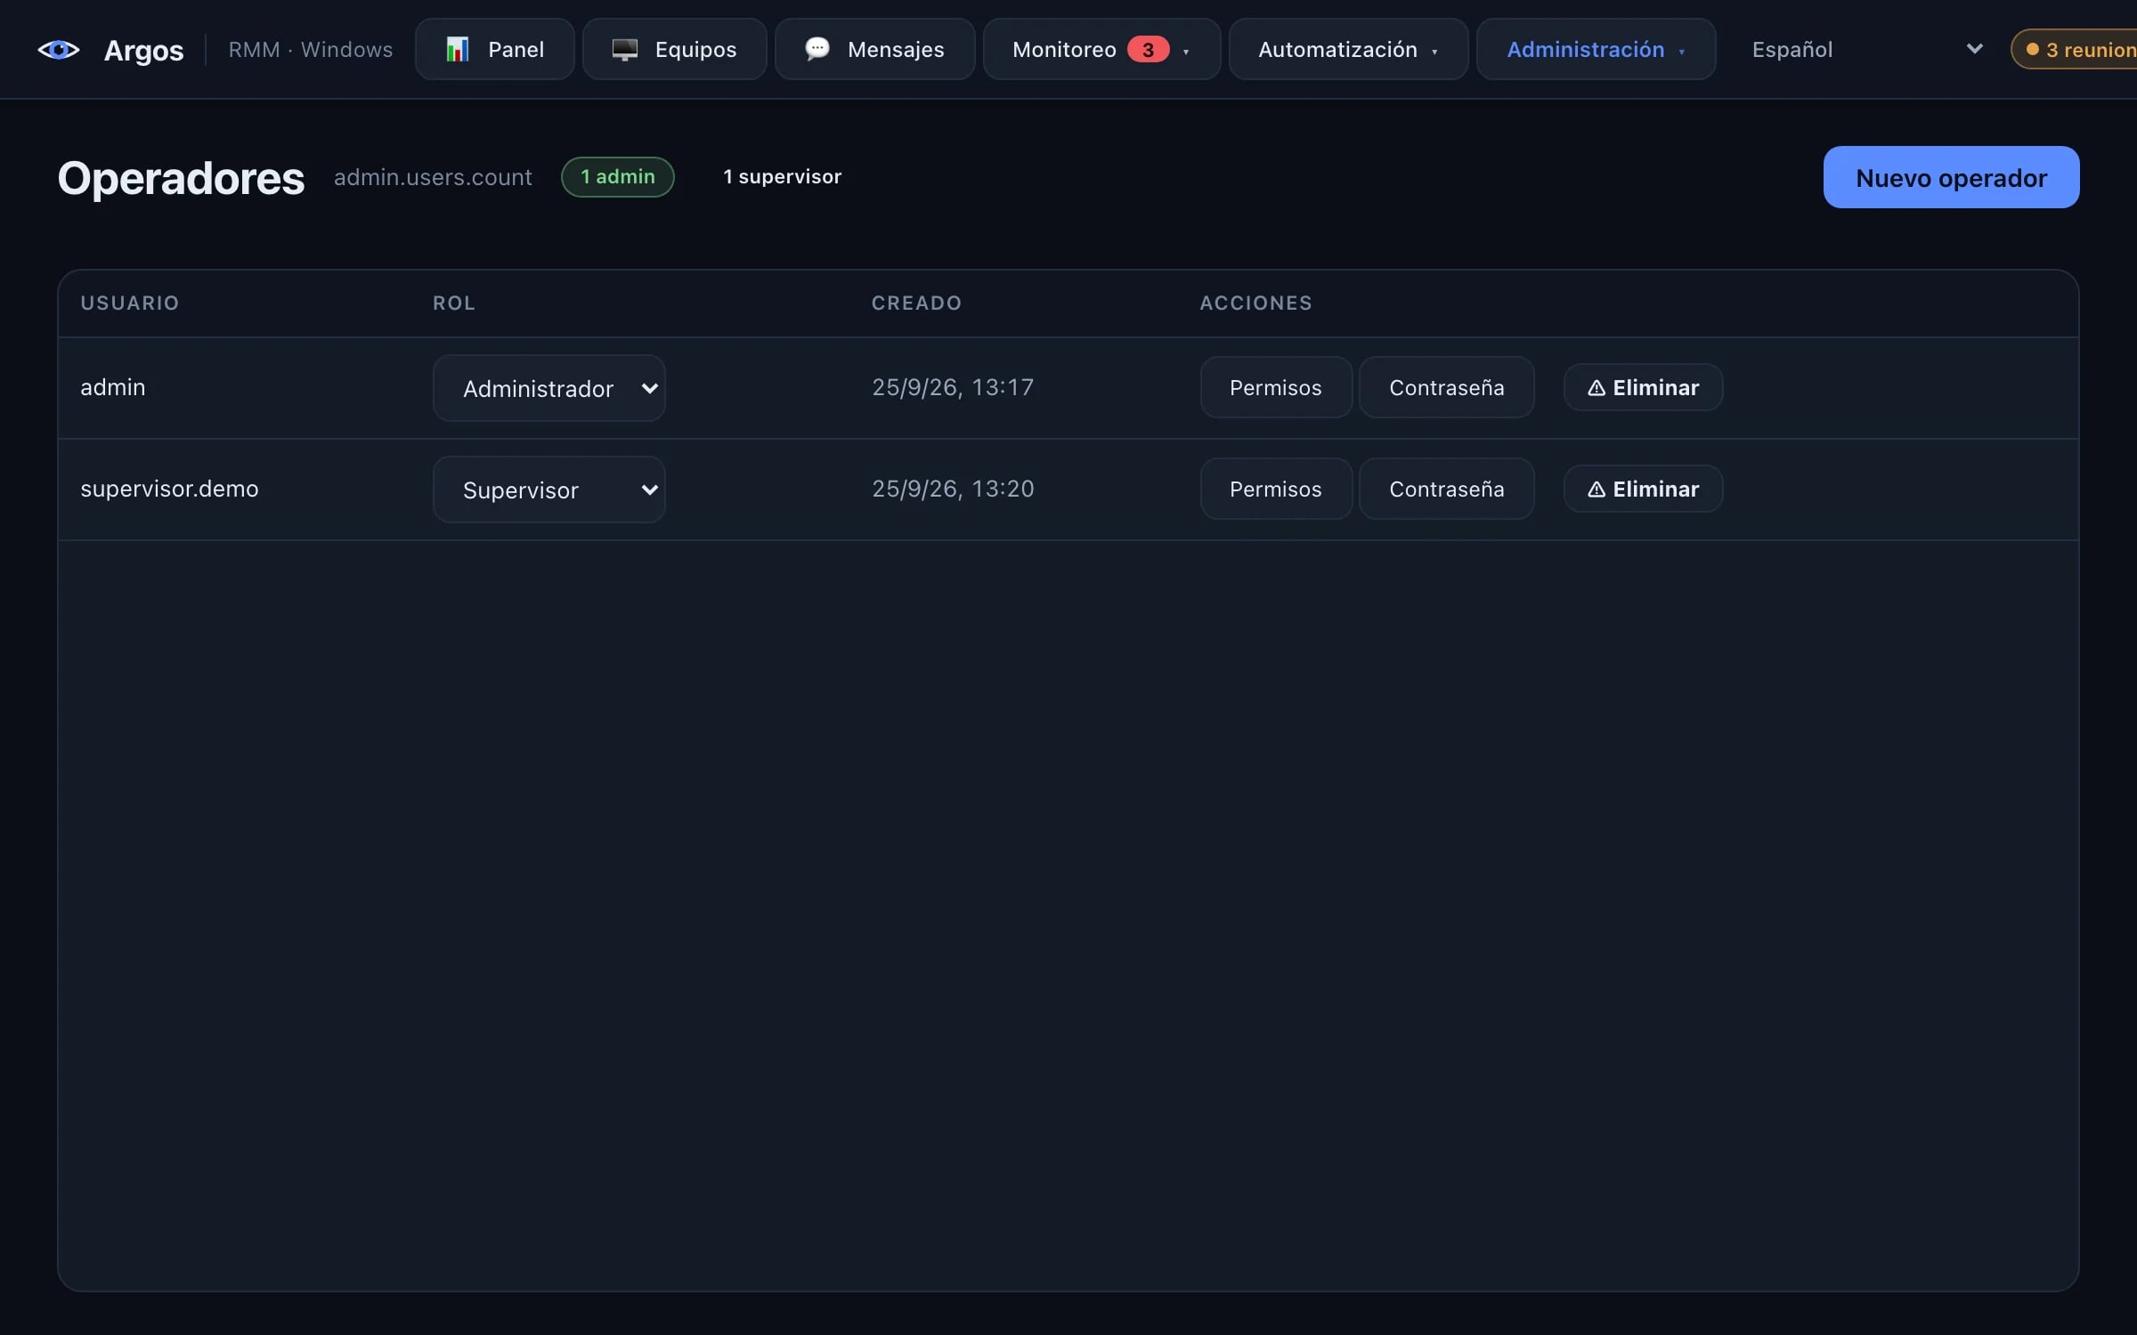
Task: Open the Panel tab
Action: coord(495,49)
